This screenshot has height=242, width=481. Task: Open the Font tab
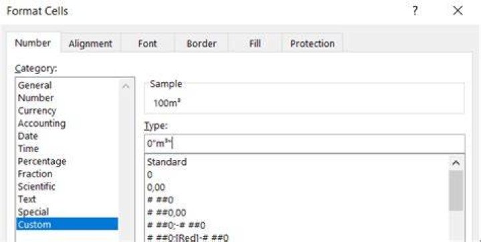148,43
